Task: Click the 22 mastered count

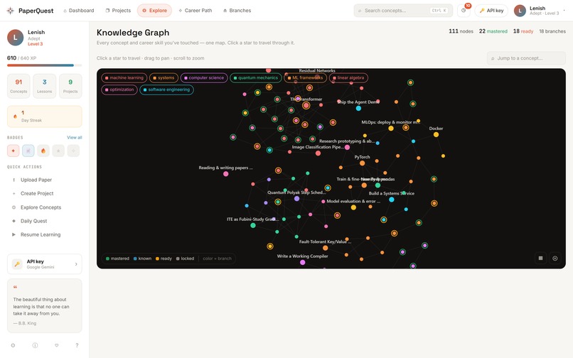Action: pyautogui.click(x=493, y=31)
